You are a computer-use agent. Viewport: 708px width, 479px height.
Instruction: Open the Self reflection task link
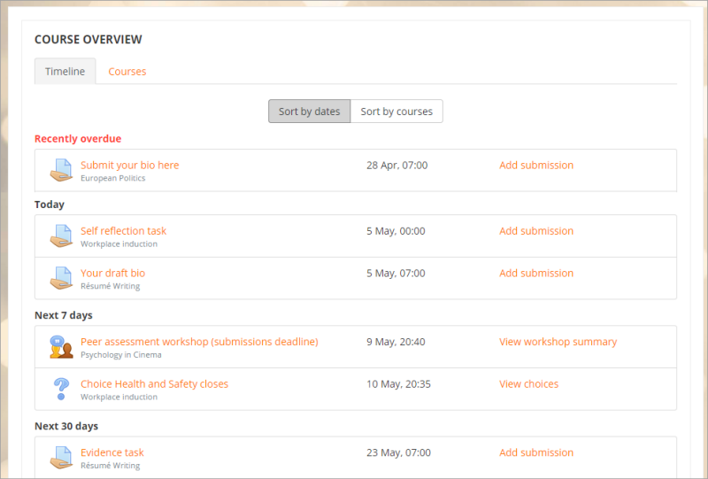123,231
